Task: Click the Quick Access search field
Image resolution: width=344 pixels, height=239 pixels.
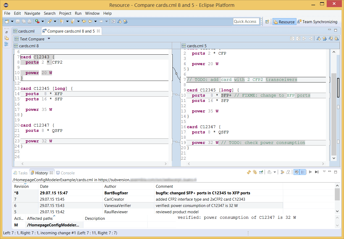Action: [246, 22]
